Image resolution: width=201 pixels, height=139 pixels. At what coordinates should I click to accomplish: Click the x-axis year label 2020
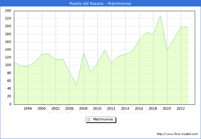167,108
